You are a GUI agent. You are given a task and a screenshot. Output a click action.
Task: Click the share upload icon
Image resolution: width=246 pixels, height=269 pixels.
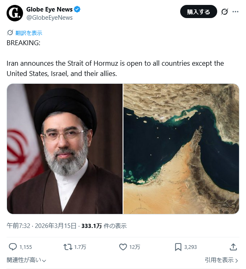pos(233,247)
